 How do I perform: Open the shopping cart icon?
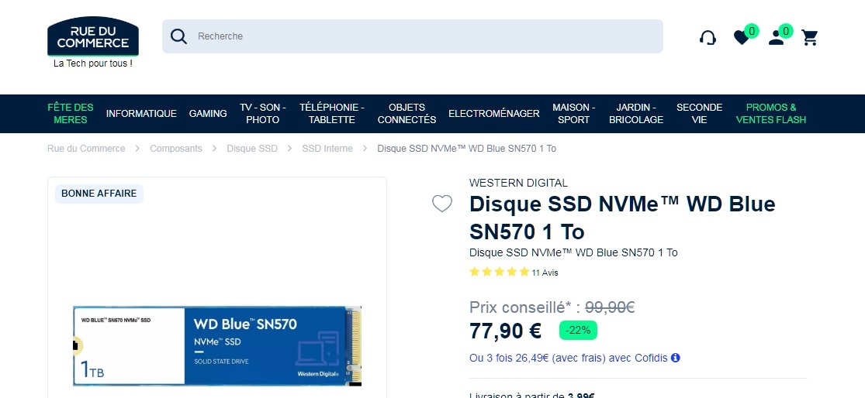810,37
